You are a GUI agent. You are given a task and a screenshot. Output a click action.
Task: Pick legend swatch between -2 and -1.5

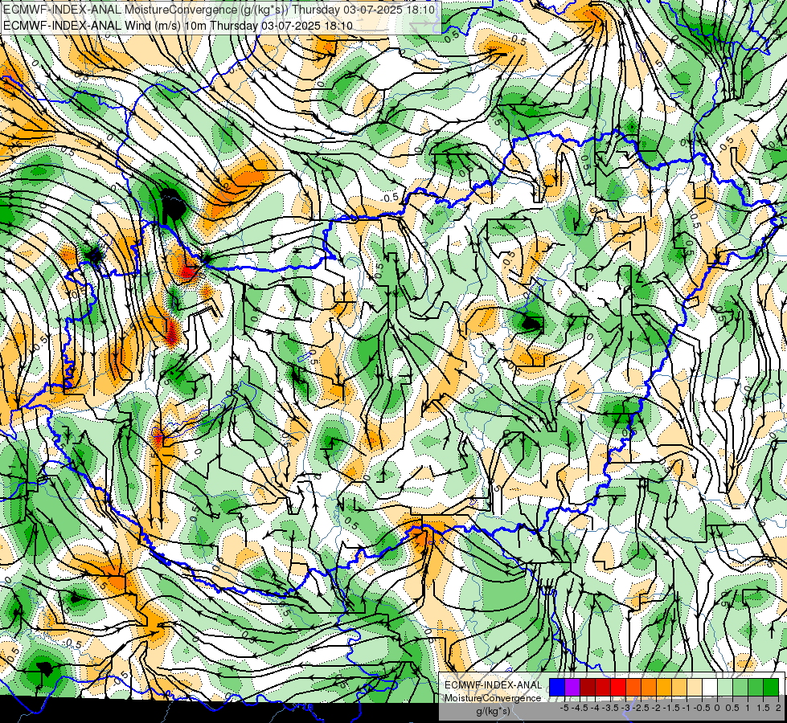pos(664,687)
